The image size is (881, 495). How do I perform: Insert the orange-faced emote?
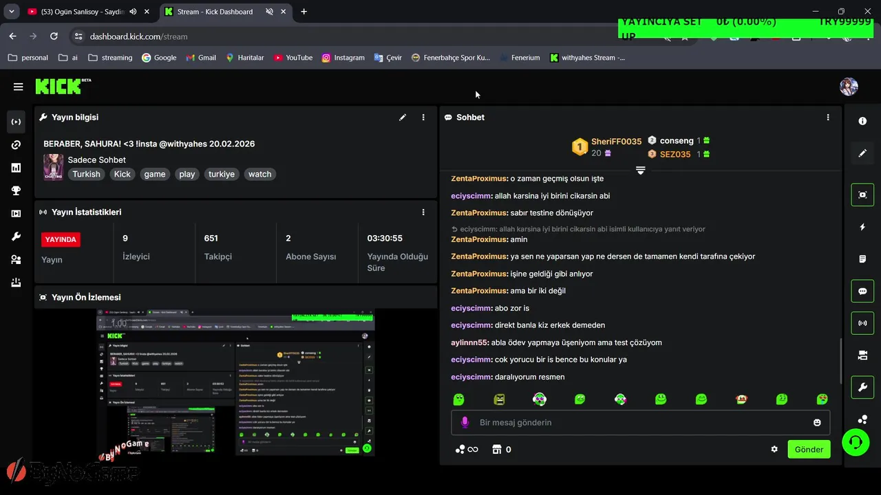(741, 399)
